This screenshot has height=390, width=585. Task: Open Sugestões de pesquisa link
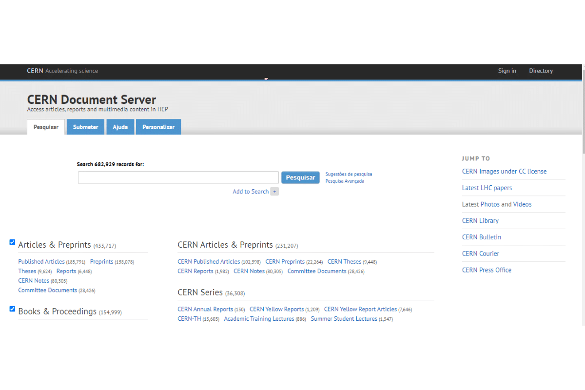pos(349,174)
